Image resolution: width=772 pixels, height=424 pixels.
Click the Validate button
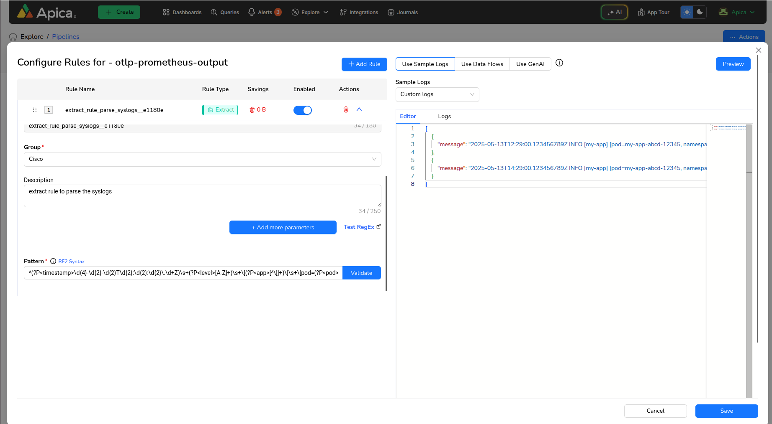[x=361, y=273]
